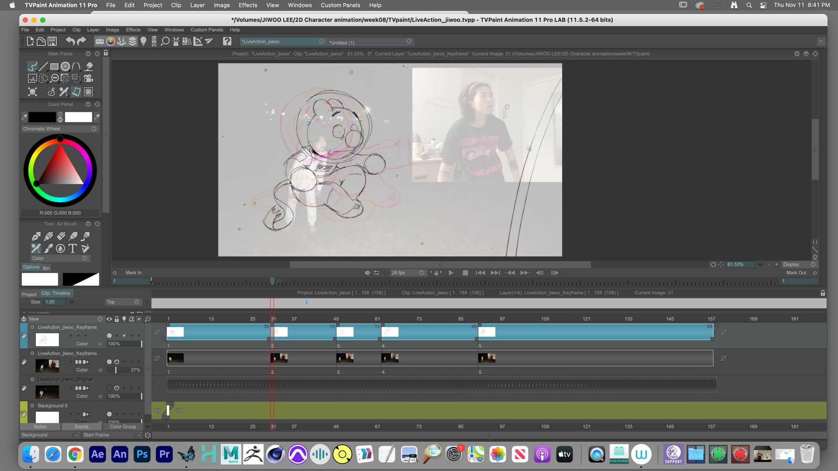
Task: Click the Color Group button
Action: tap(123, 427)
